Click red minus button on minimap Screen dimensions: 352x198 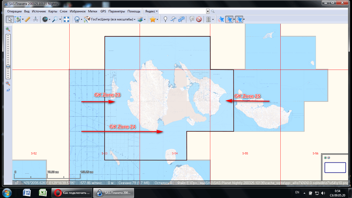coord(329,158)
